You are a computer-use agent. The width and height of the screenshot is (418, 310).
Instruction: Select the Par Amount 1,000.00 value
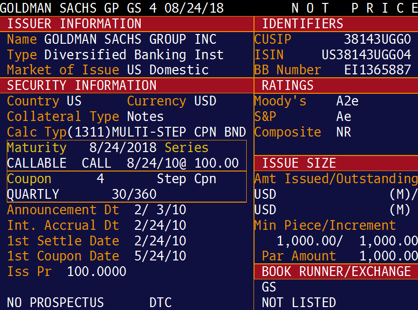(388, 256)
